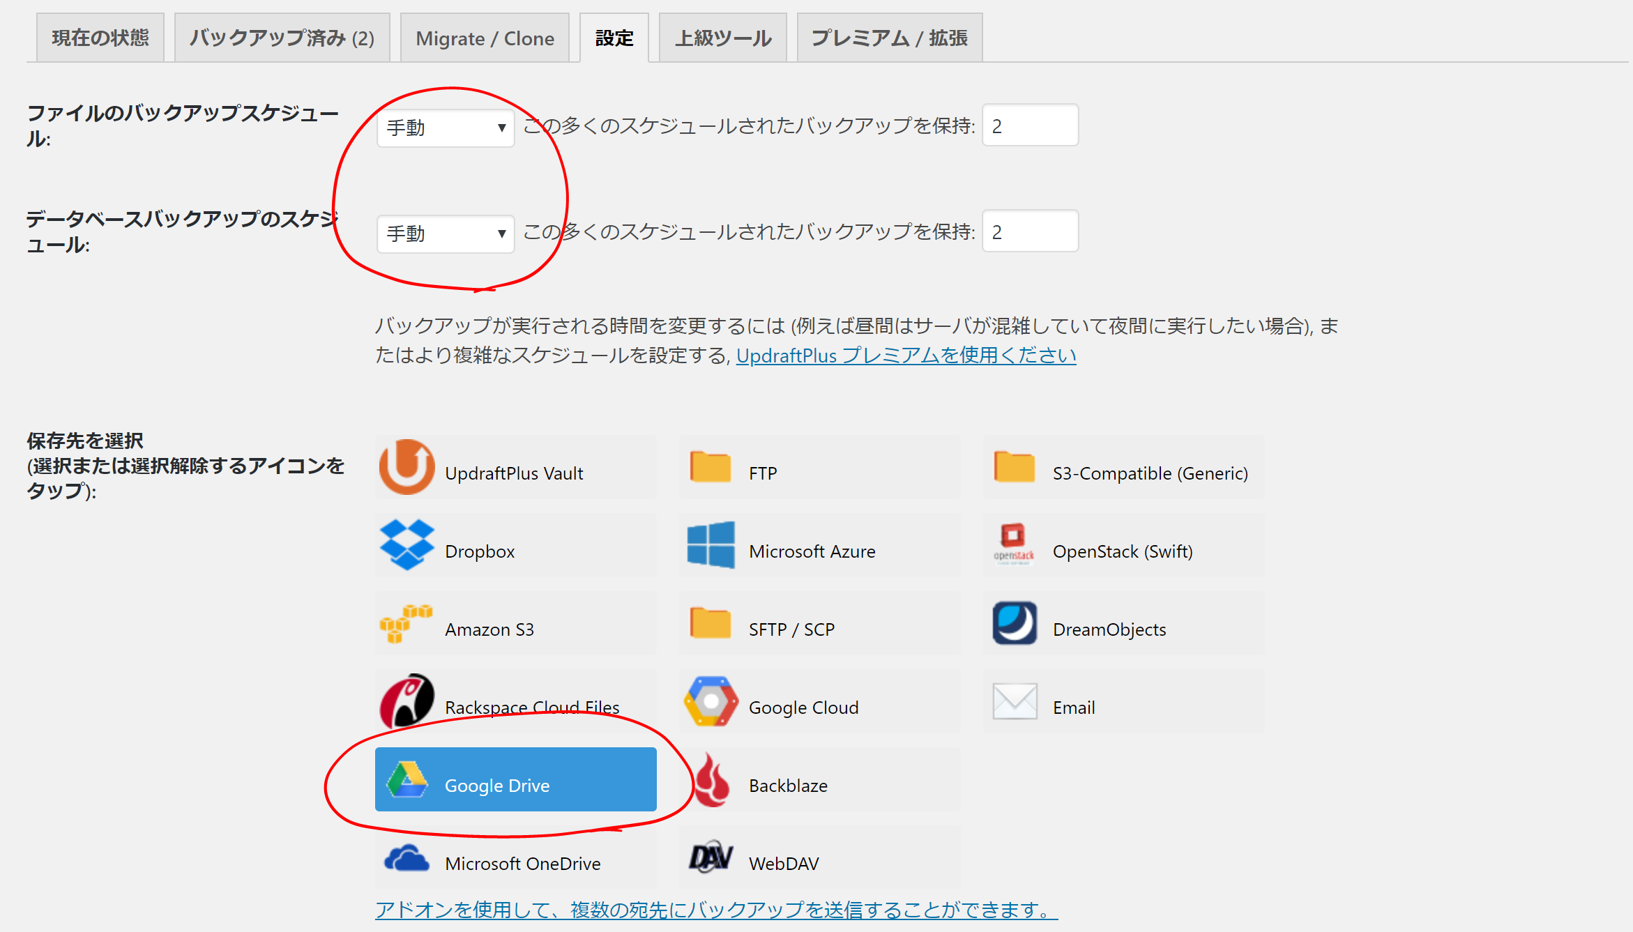Screen dimensions: 1633x932
Task: Click the SFTP / SCP folder icon
Action: (711, 622)
